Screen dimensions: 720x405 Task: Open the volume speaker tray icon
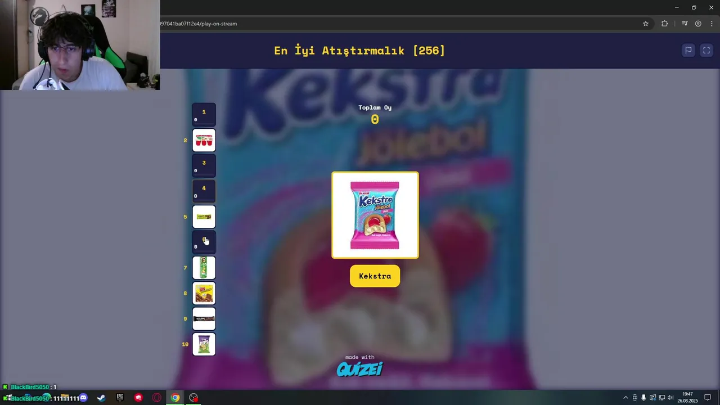point(670,398)
